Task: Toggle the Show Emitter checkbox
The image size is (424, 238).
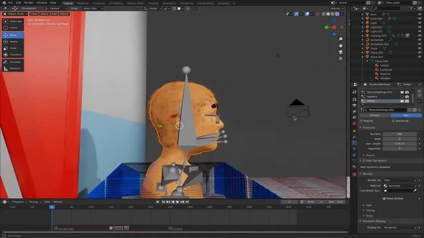Action: coord(384,198)
